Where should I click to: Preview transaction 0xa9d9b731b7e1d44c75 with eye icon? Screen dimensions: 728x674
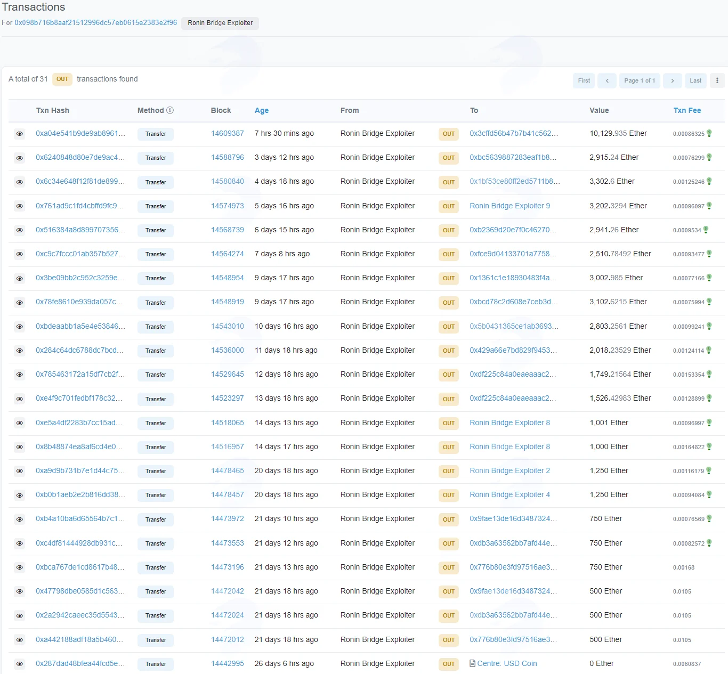(x=20, y=471)
